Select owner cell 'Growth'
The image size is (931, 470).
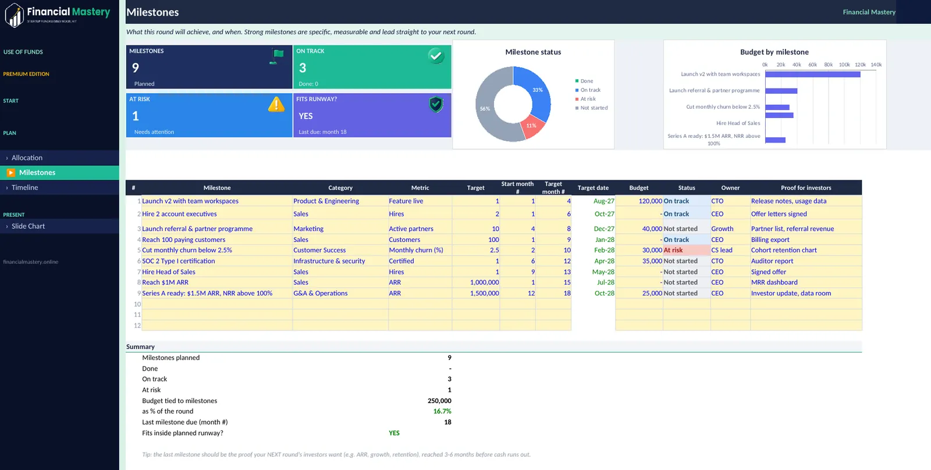(x=730, y=229)
